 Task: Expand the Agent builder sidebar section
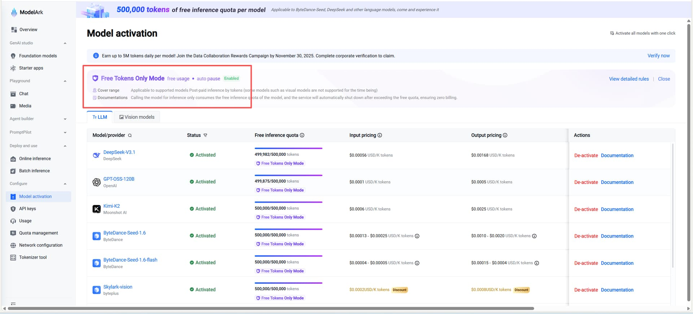[65, 119]
